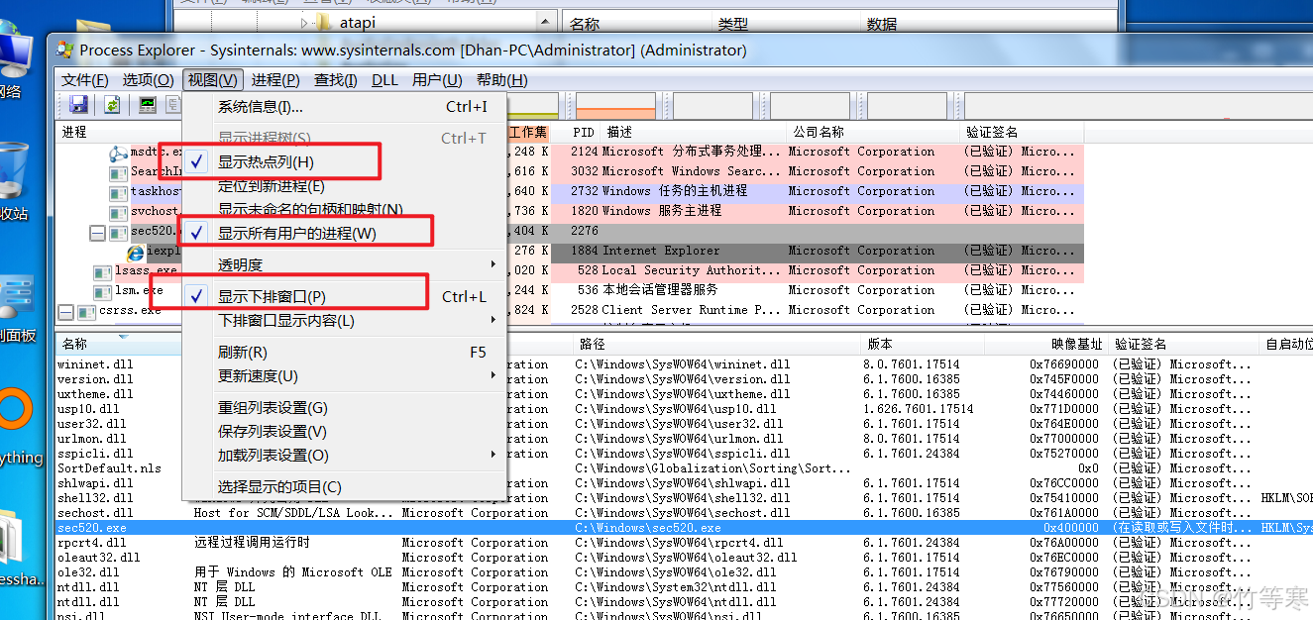Select the SortDefault.nls row
Image resolution: width=1313 pixels, height=620 pixels.
pos(684,468)
